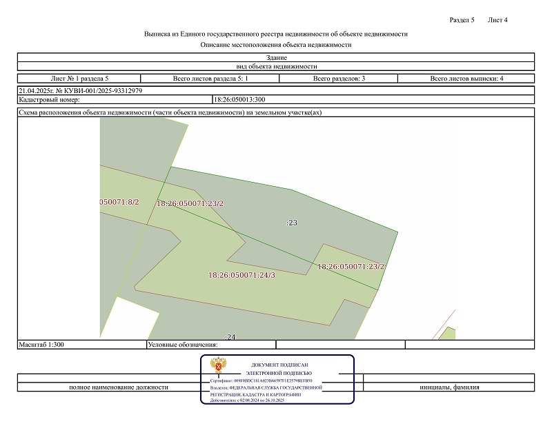Click the 'Всего листов выписки: 4' cell
Image resolution: width=552 pixels, height=426 pixels.
(467, 79)
